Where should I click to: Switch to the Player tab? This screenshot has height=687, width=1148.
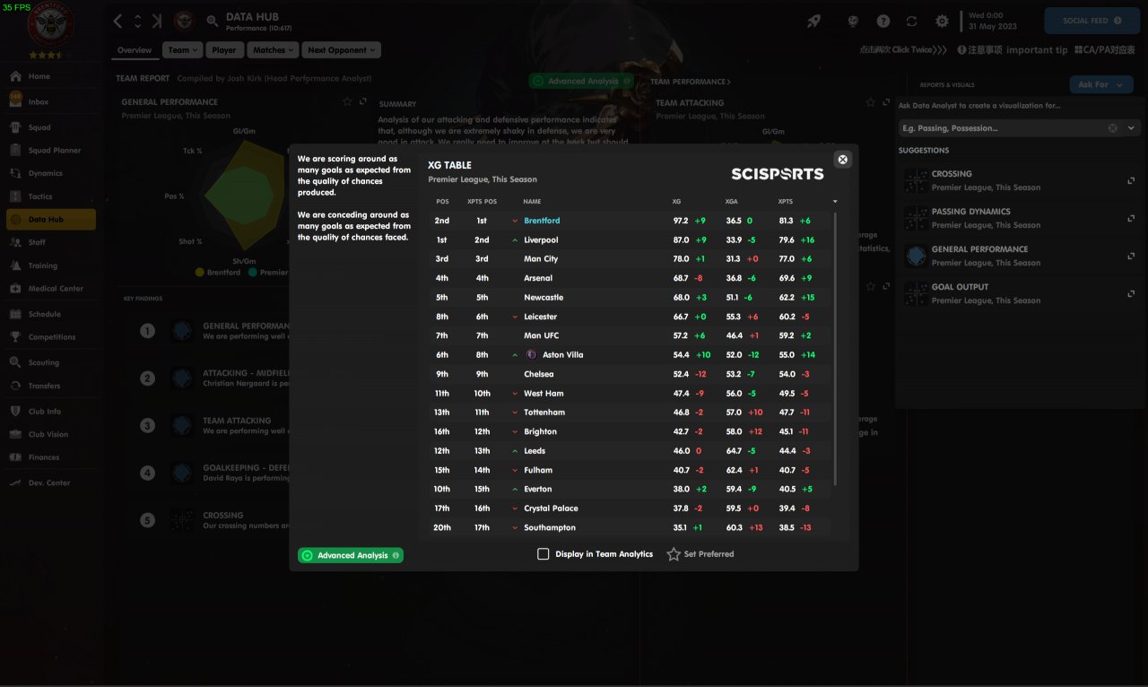pos(224,50)
